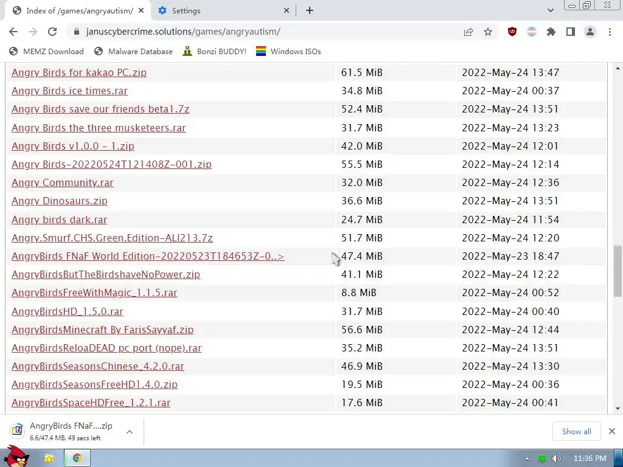Open the Angry birds dark.rar link
The width and height of the screenshot is (623, 467).
point(59,220)
